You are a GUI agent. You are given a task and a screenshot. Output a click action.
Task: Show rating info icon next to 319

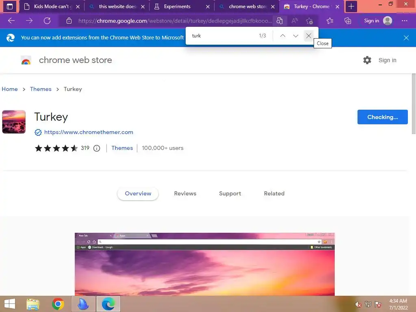pos(97,148)
